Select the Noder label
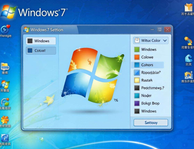The width and height of the screenshot is (194, 149). click(146, 96)
